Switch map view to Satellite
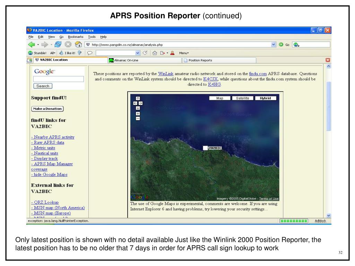 click(x=242, y=98)
